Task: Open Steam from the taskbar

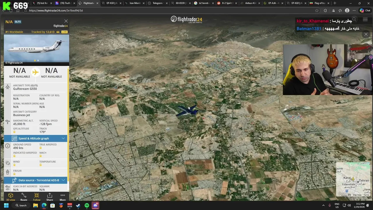Action: click(78, 205)
